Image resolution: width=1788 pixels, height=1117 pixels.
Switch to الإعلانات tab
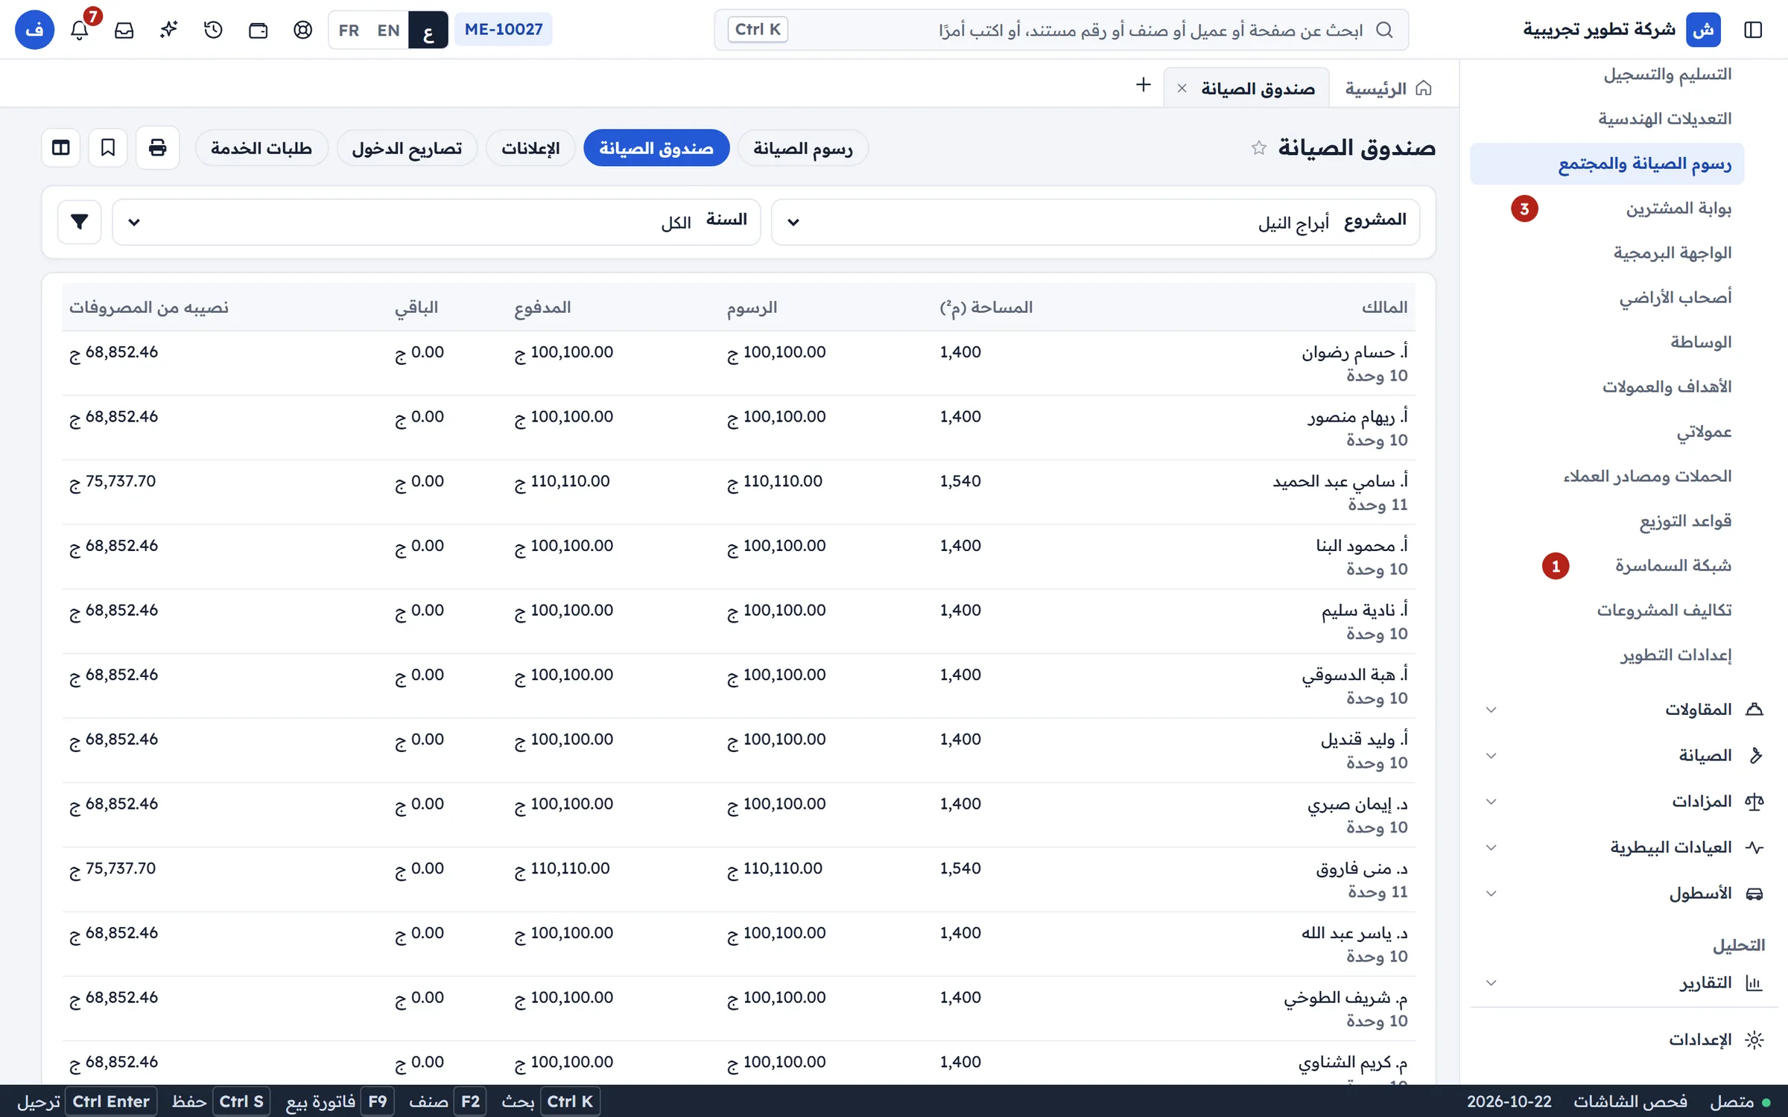click(530, 147)
